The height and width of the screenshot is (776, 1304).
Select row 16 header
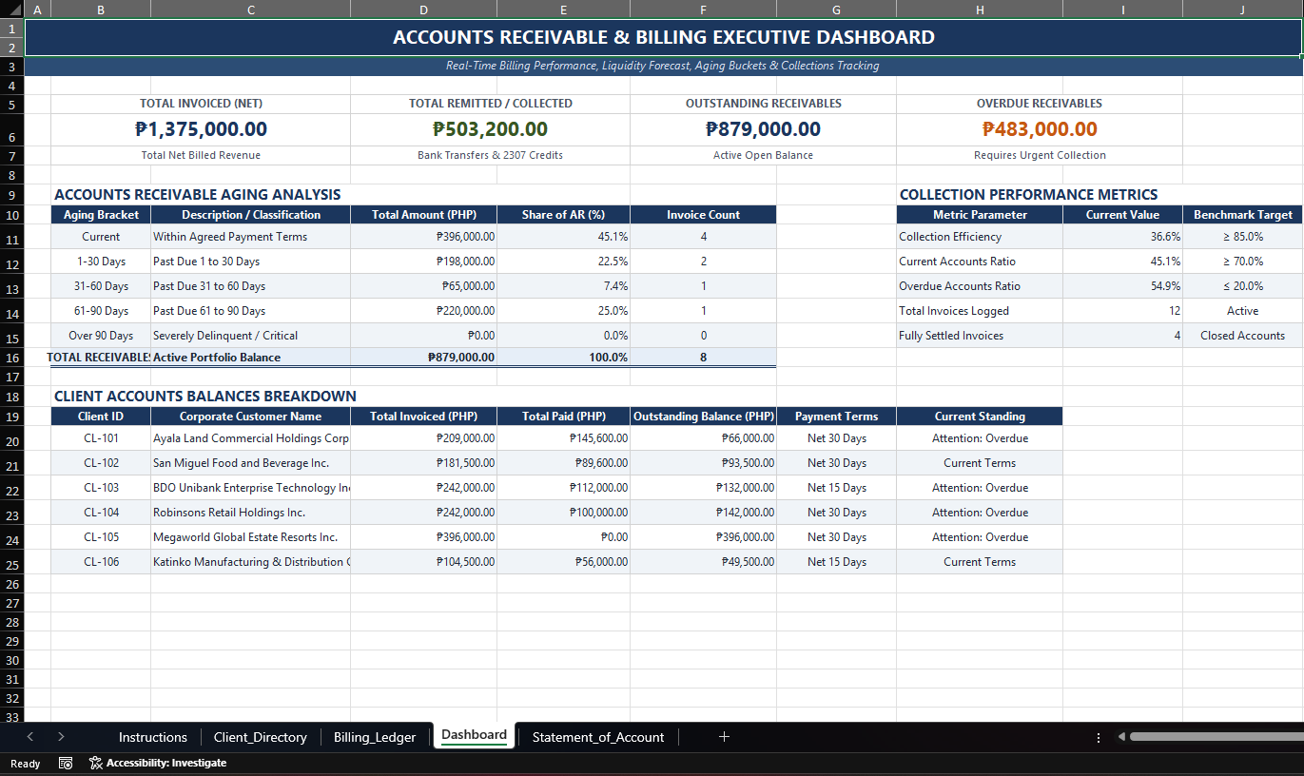pos(12,358)
